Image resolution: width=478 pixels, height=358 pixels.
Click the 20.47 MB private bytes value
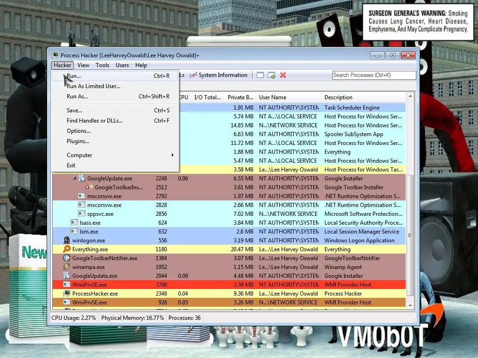(x=242, y=249)
